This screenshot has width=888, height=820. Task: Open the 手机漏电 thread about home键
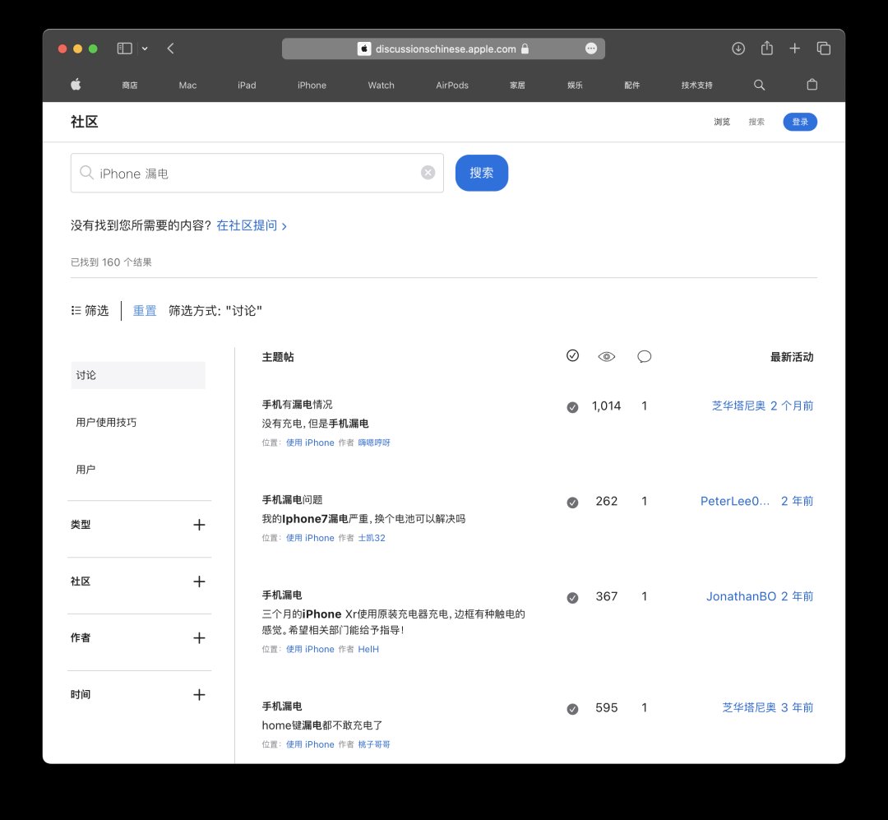coord(281,706)
